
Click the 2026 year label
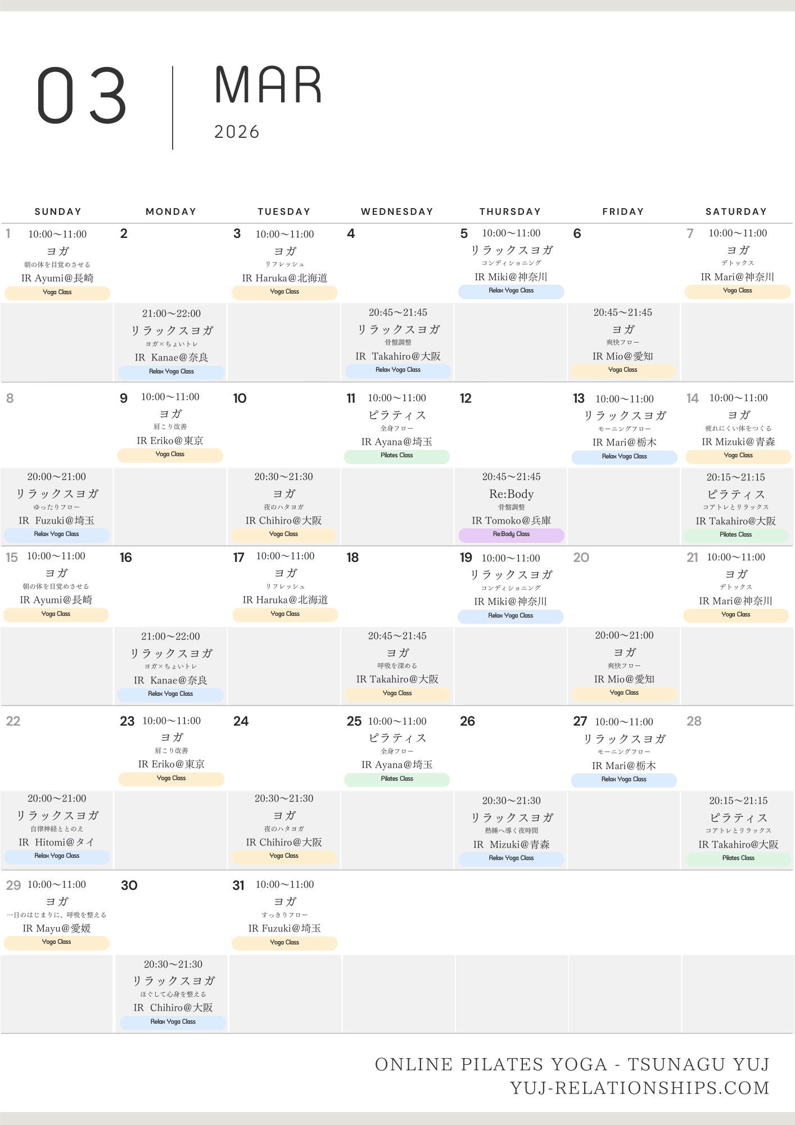(x=237, y=132)
